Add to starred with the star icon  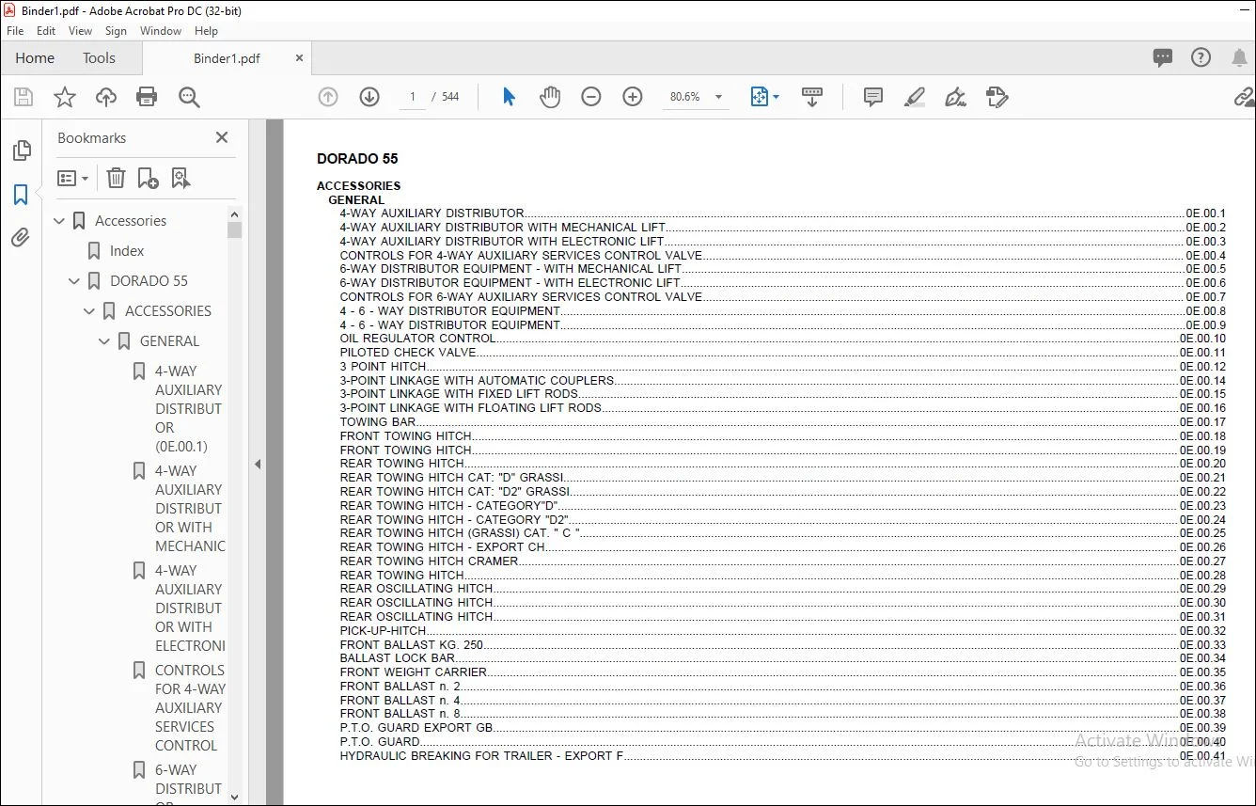[x=65, y=97]
